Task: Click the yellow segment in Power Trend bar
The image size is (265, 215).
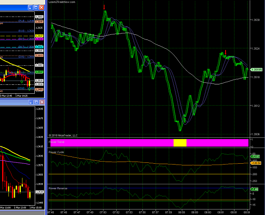Action: (180, 143)
